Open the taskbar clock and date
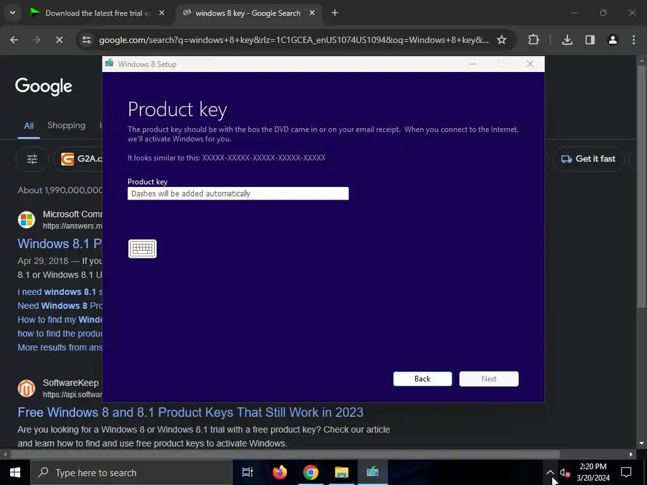This screenshot has height=485, width=647. 593,472
